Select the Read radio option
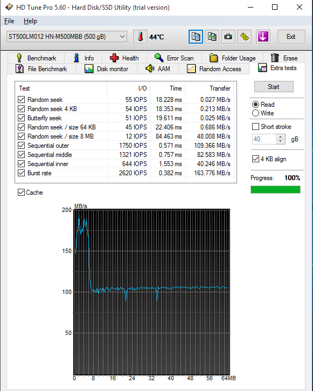This screenshot has width=313, height=391. point(263,105)
